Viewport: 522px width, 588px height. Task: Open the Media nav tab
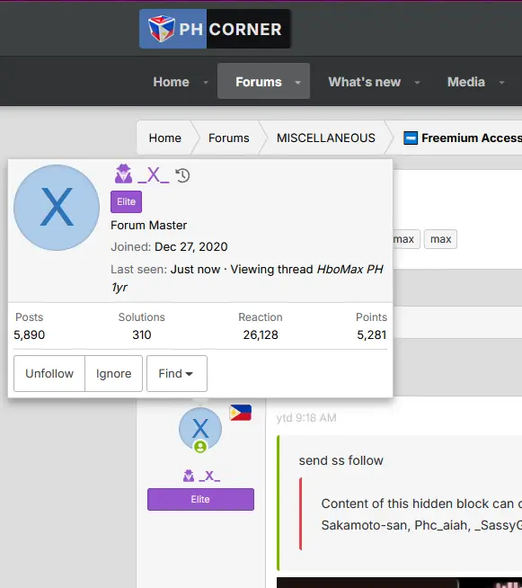(466, 82)
